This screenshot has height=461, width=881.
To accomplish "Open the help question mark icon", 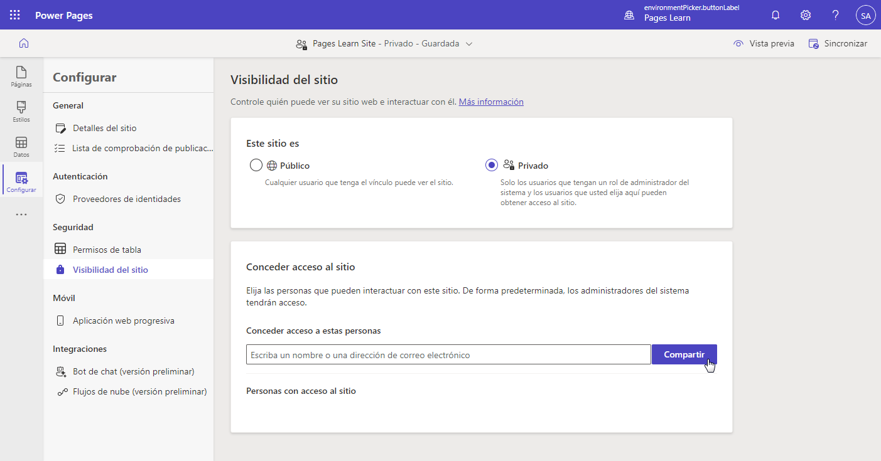I will point(836,15).
